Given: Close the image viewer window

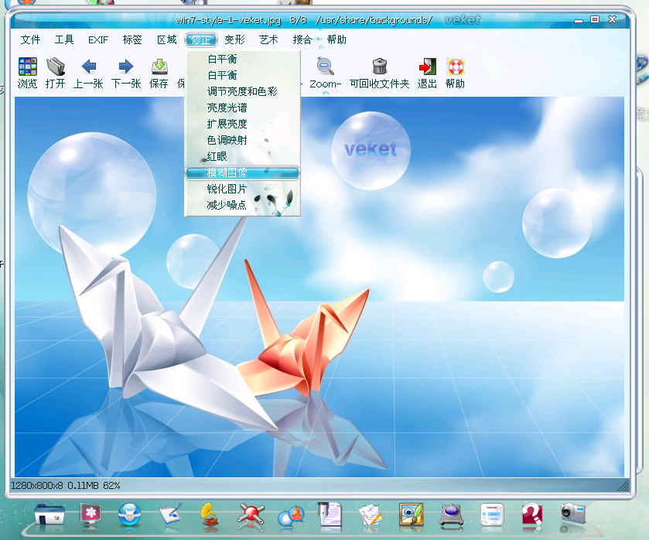Looking at the screenshot, I should pyautogui.click(x=612, y=19).
